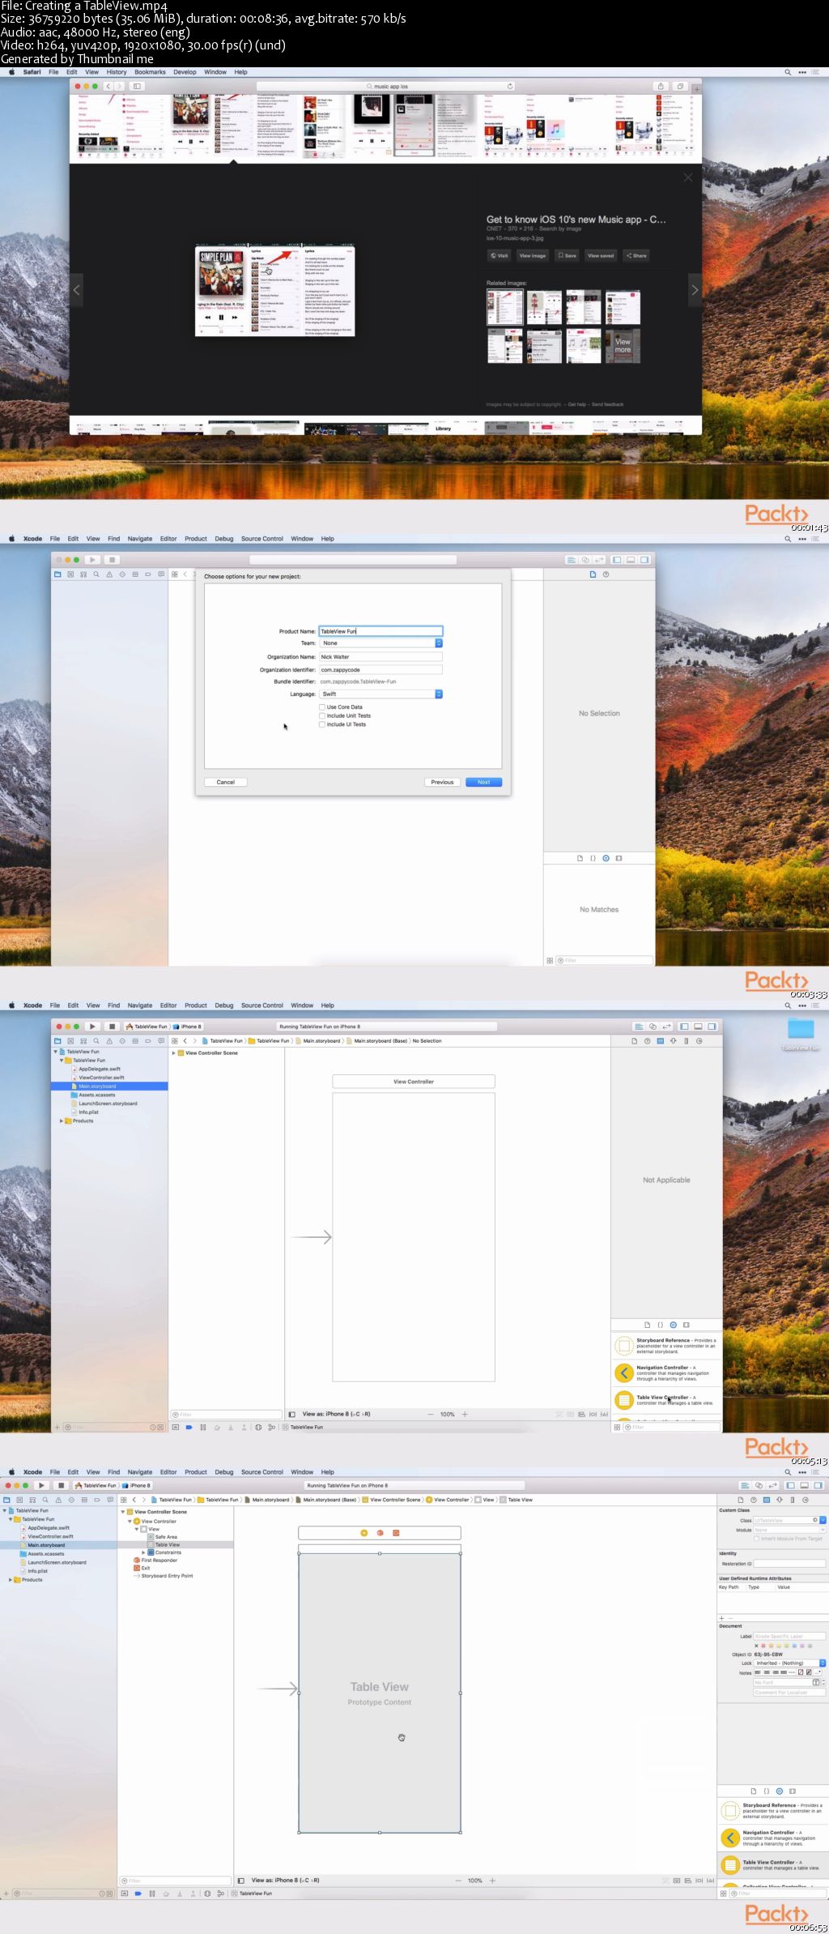Expand the Products group in the View Controller window's navigator
The image size is (829, 1934).
(62, 1121)
